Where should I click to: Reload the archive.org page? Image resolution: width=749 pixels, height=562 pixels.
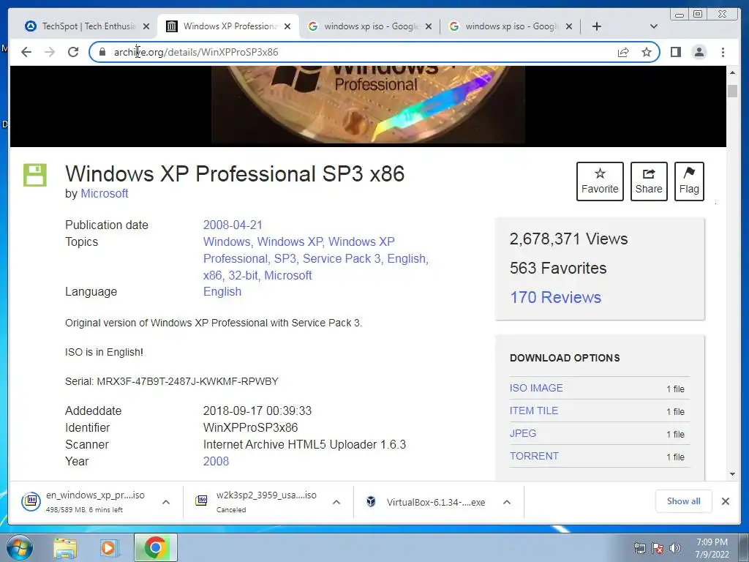[73, 52]
